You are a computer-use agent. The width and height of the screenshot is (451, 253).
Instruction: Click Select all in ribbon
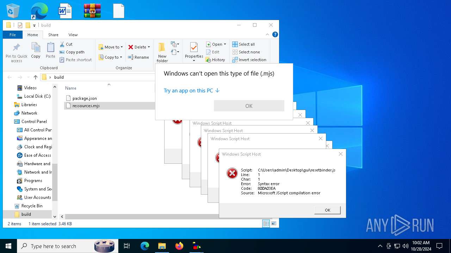(x=243, y=44)
